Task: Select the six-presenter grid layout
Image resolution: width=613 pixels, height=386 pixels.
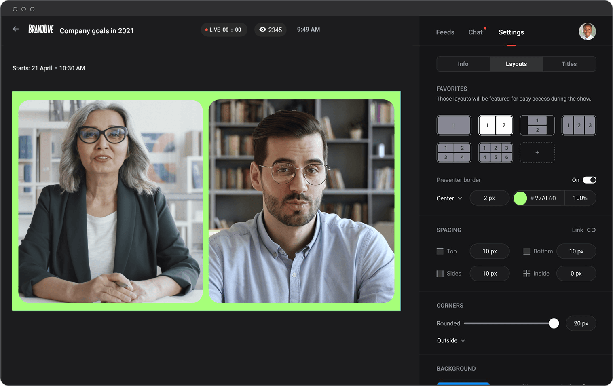Action: [x=495, y=152]
